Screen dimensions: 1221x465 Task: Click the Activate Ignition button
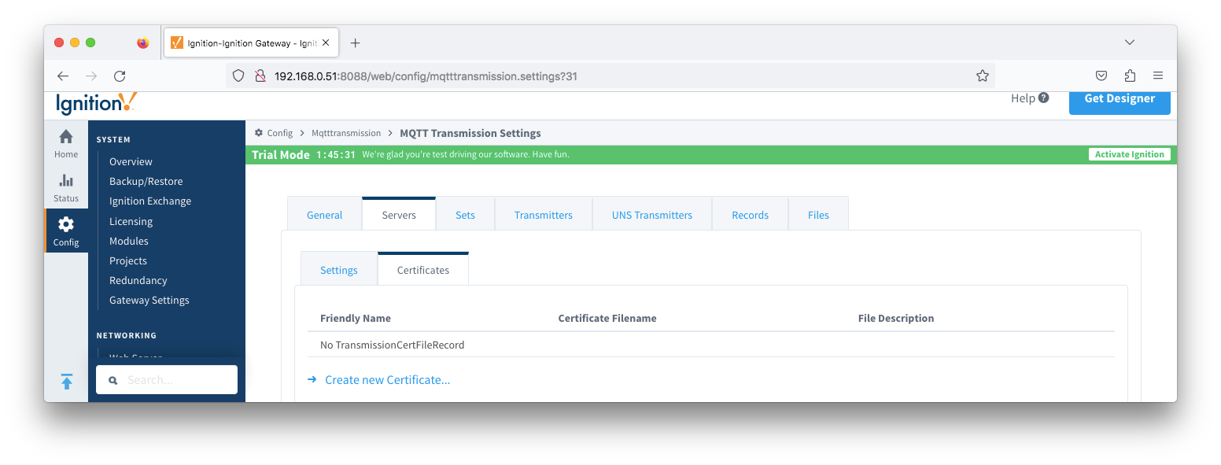pyautogui.click(x=1130, y=154)
